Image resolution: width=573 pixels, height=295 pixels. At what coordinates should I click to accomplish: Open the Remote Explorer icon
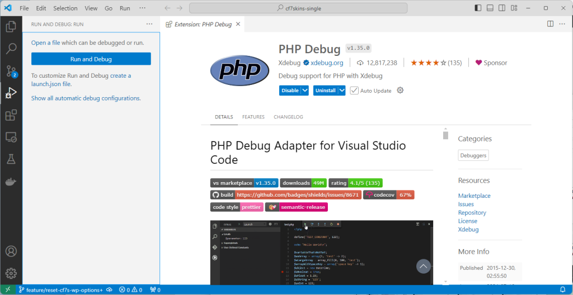11,137
